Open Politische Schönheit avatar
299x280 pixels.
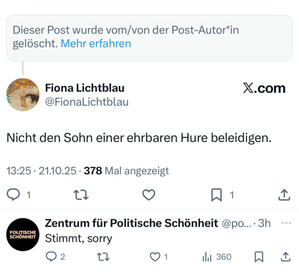tap(23, 234)
